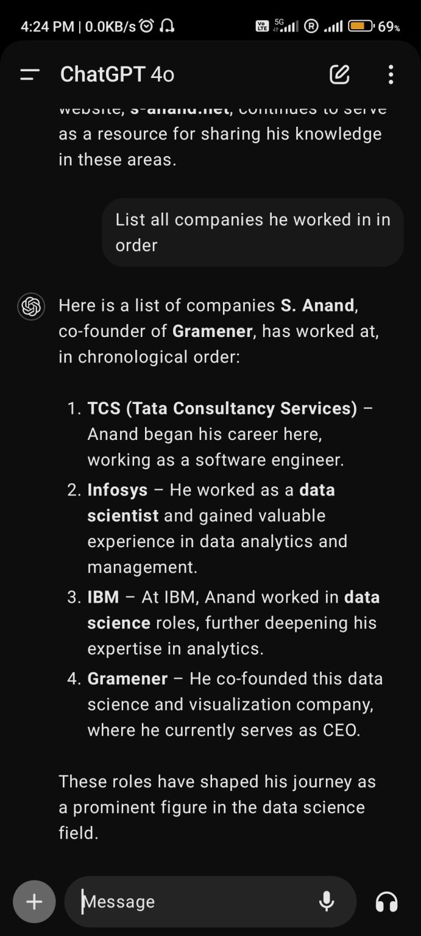Tap the 4:24 PM clock in status bar
Image resolution: width=421 pixels, height=936 pixels.
point(47,26)
